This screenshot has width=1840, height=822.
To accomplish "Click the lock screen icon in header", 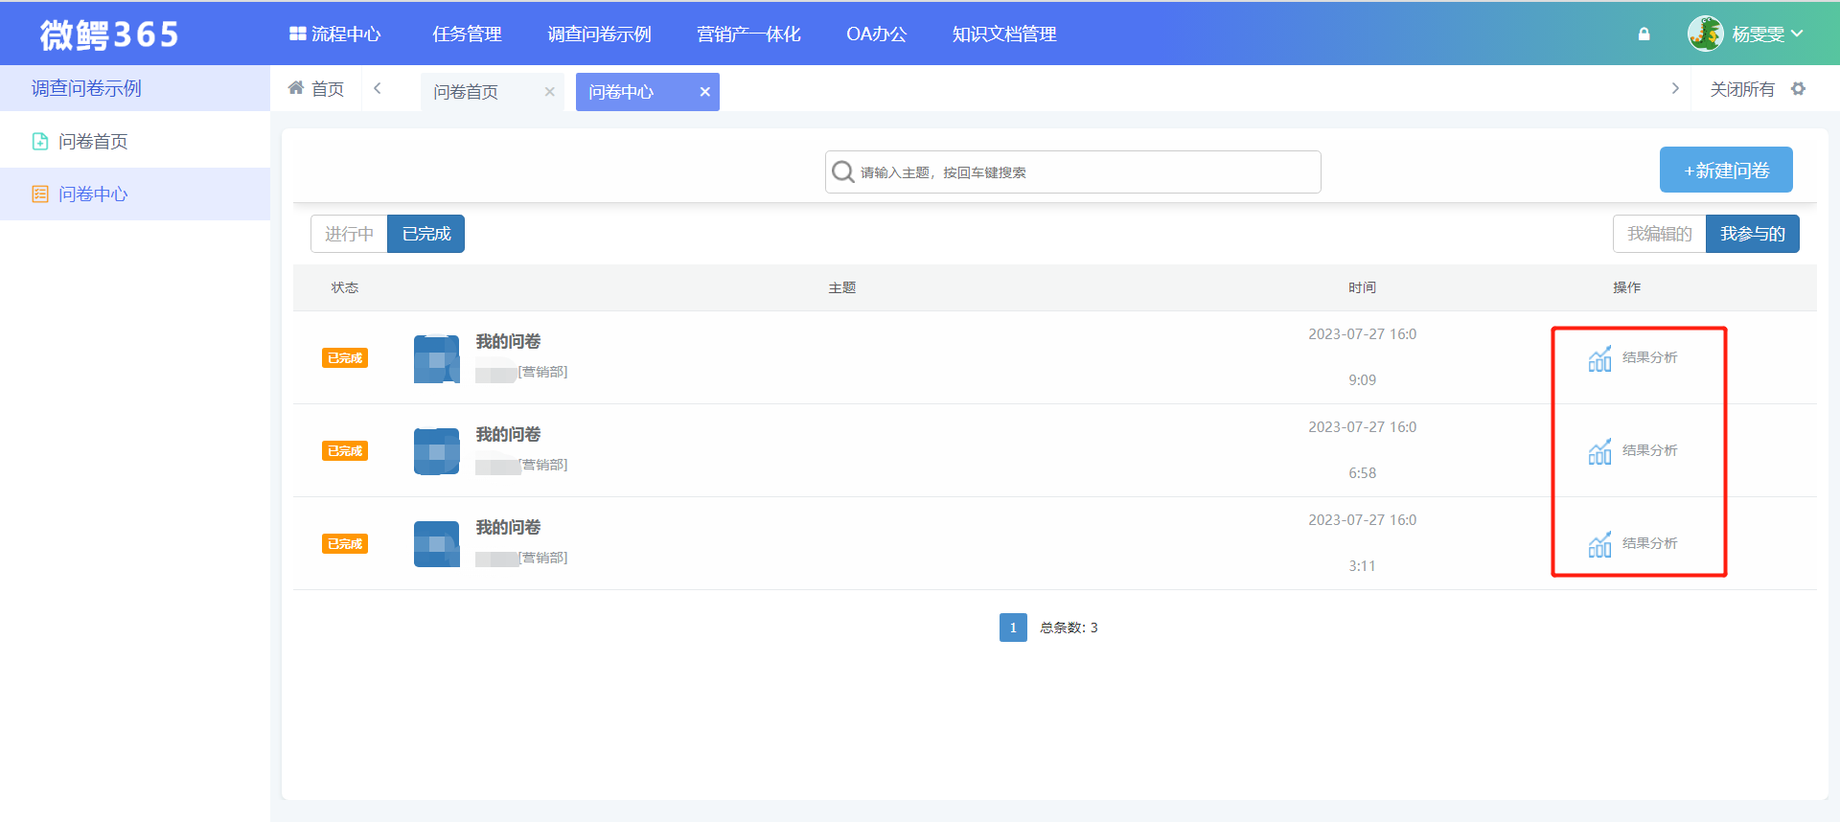I will tap(1644, 34).
